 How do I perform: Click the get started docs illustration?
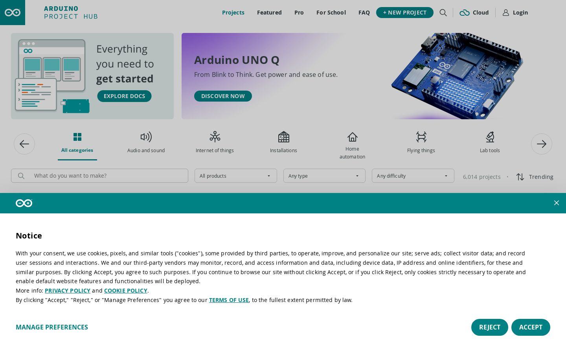point(52,76)
